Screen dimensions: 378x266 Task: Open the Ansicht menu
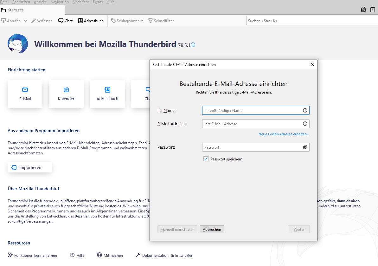tap(40, 2)
